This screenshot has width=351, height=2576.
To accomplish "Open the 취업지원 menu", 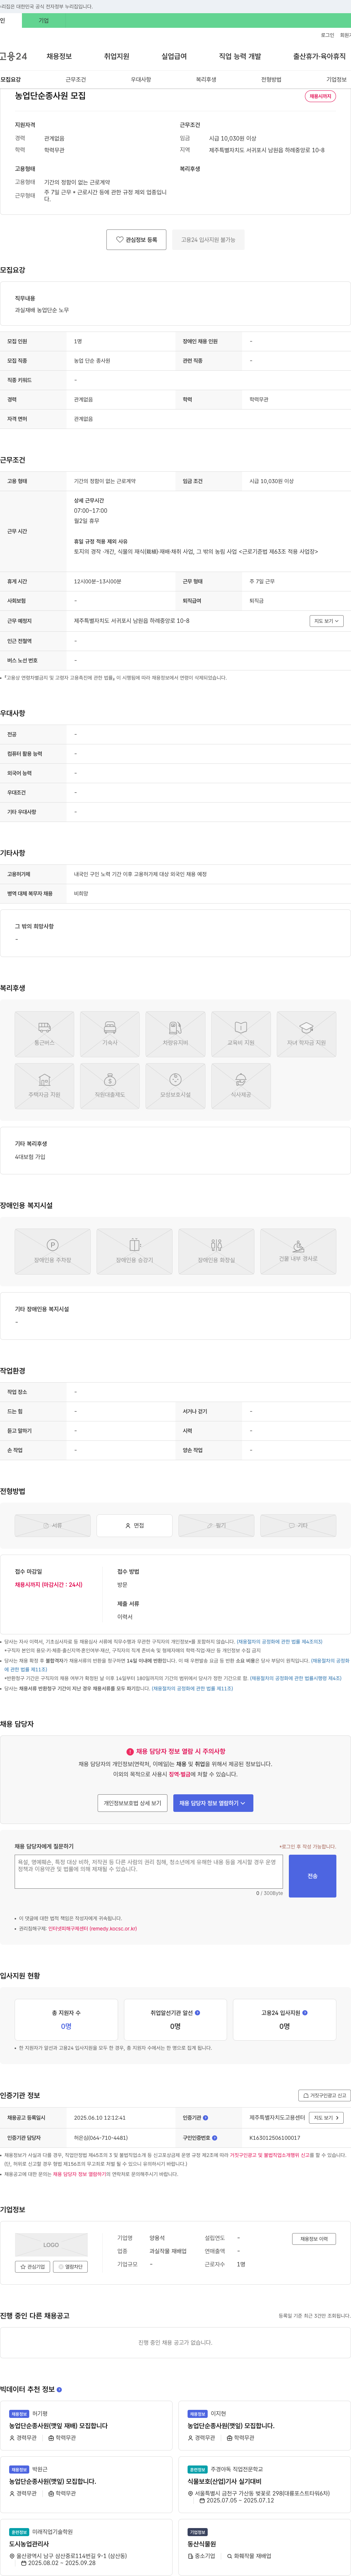I will (x=117, y=56).
